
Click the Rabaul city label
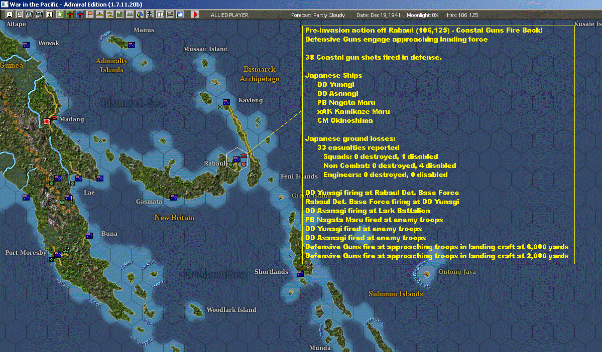214,163
